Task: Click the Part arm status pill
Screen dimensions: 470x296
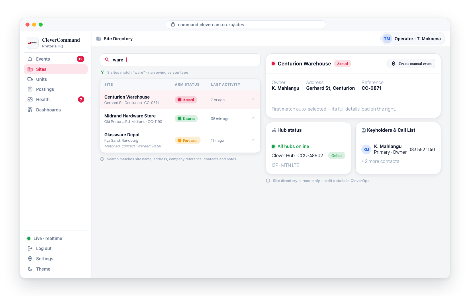Action: point(188,140)
